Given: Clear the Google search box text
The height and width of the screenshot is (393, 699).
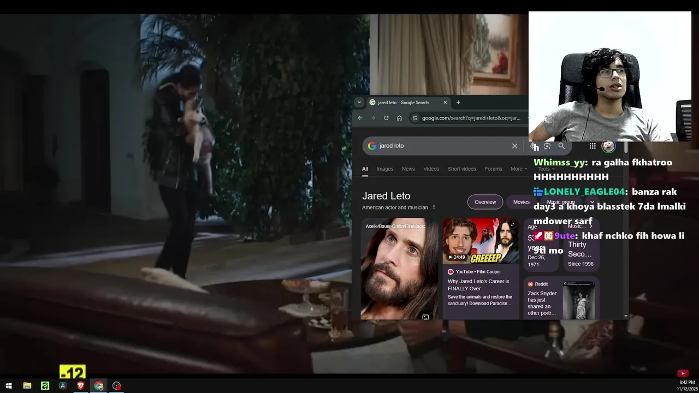Looking at the screenshot, I should (514, 146).
